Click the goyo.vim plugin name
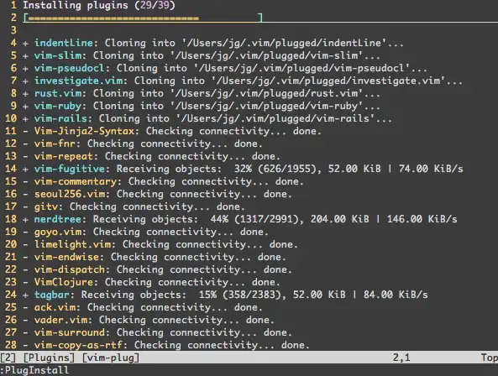This screenshot has width=498, height=376. [x=58, y=232]
